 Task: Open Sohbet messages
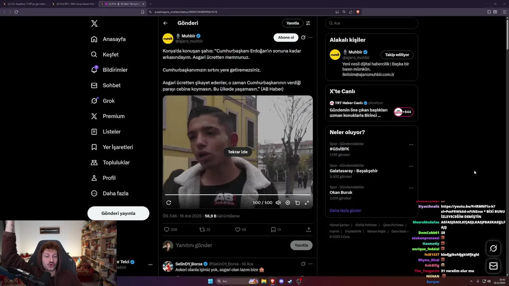click(x=106, y=85)
